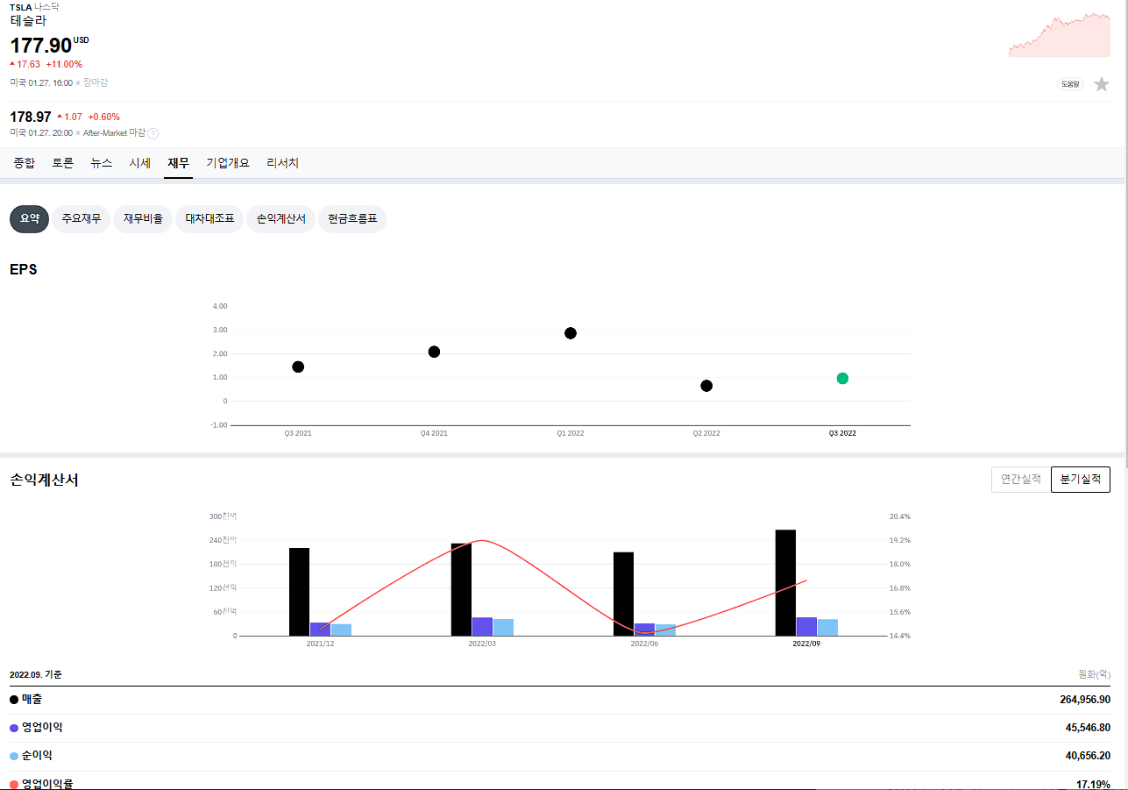1128x790 pixels.
Task: Switch income statement to 연간실적
Action: (1021, 480)
